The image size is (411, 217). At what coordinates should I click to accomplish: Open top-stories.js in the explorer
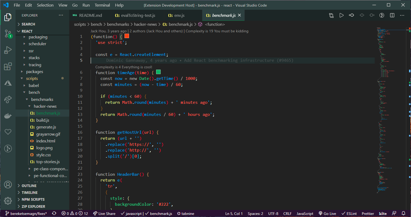tap(48, 162)
